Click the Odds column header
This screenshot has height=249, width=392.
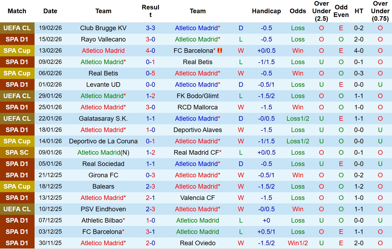click(298, 11)
